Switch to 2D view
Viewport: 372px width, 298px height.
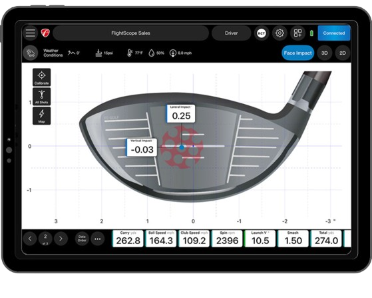click(x=342, y=53)
